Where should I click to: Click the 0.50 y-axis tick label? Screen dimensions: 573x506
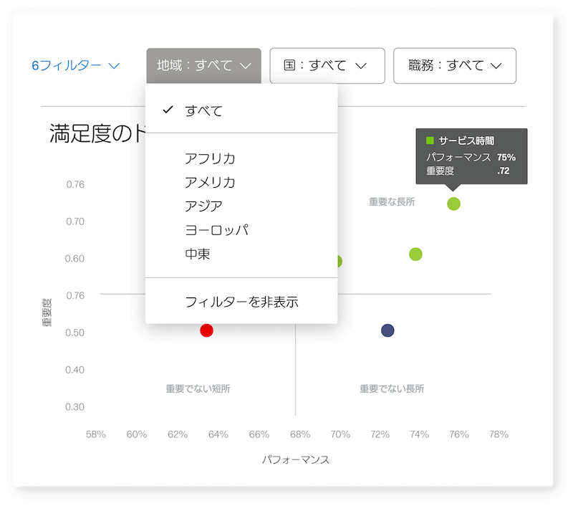pyautogui.click(x=74, y=333)
